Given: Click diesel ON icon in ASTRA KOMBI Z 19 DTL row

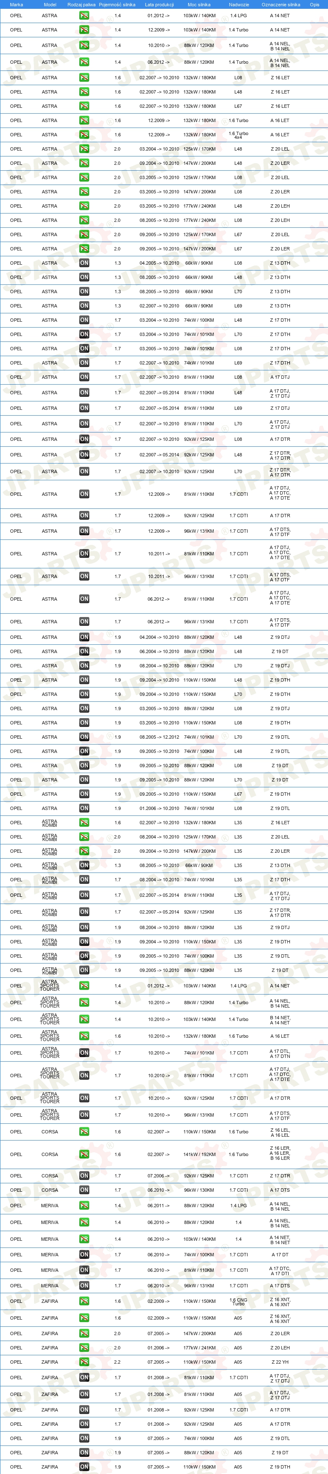Looking at the screenshot, I should pos(84,956).
